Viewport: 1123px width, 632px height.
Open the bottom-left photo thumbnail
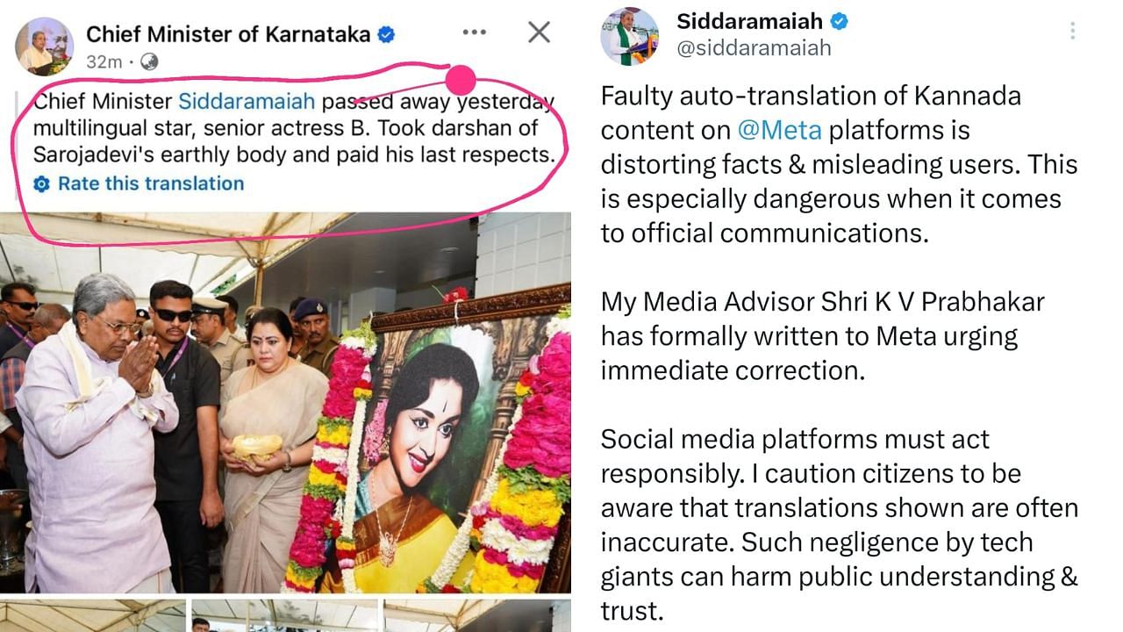click(x=93, y=615)
